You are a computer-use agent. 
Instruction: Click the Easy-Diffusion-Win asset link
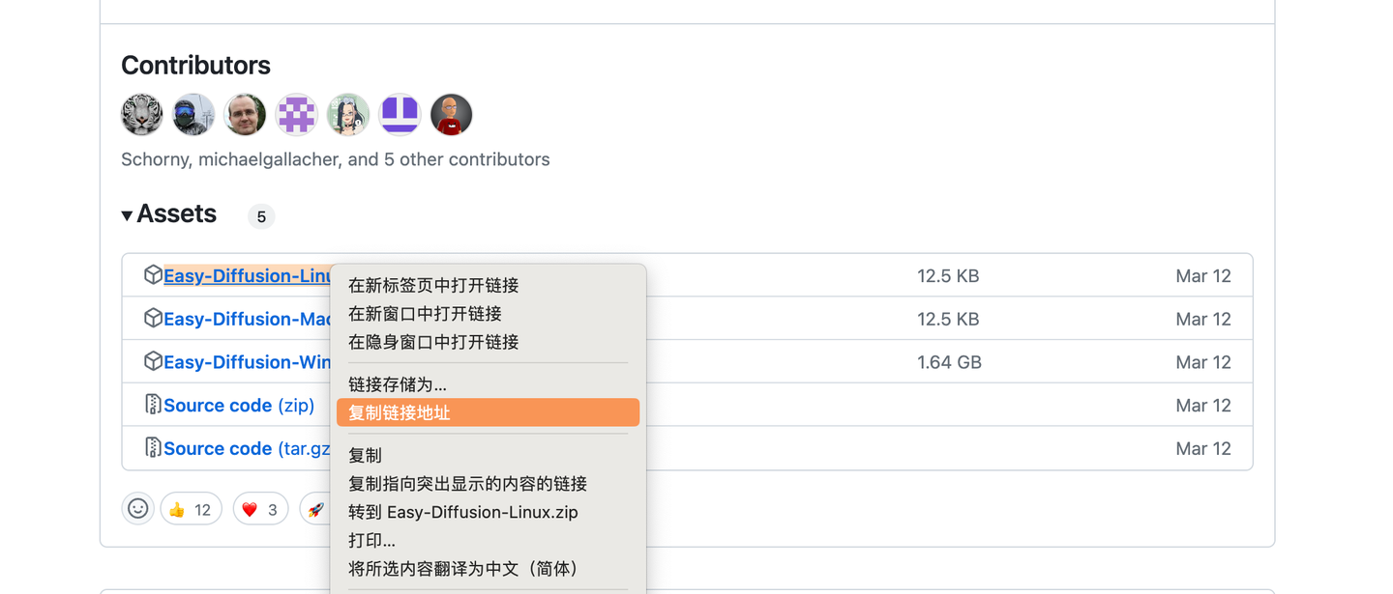(x=247, y=362)
